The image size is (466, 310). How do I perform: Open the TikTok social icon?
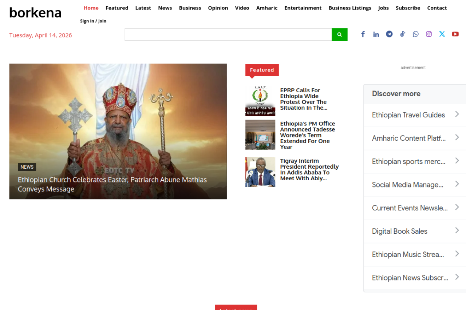click(402, 34)
